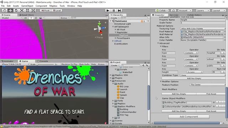Select the Move tool
This screenshot has width=228, height=128.
pos(10,10)
